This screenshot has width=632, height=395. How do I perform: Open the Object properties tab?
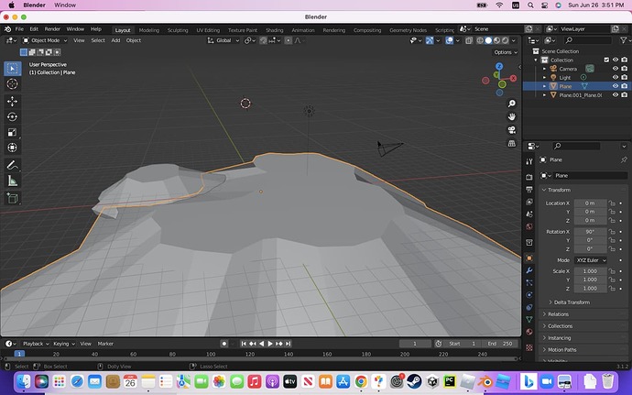point(529,258)
